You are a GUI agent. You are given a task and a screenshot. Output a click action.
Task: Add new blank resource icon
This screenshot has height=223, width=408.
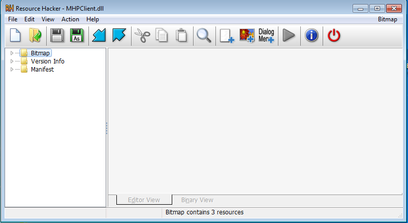[x=227, y=36]
